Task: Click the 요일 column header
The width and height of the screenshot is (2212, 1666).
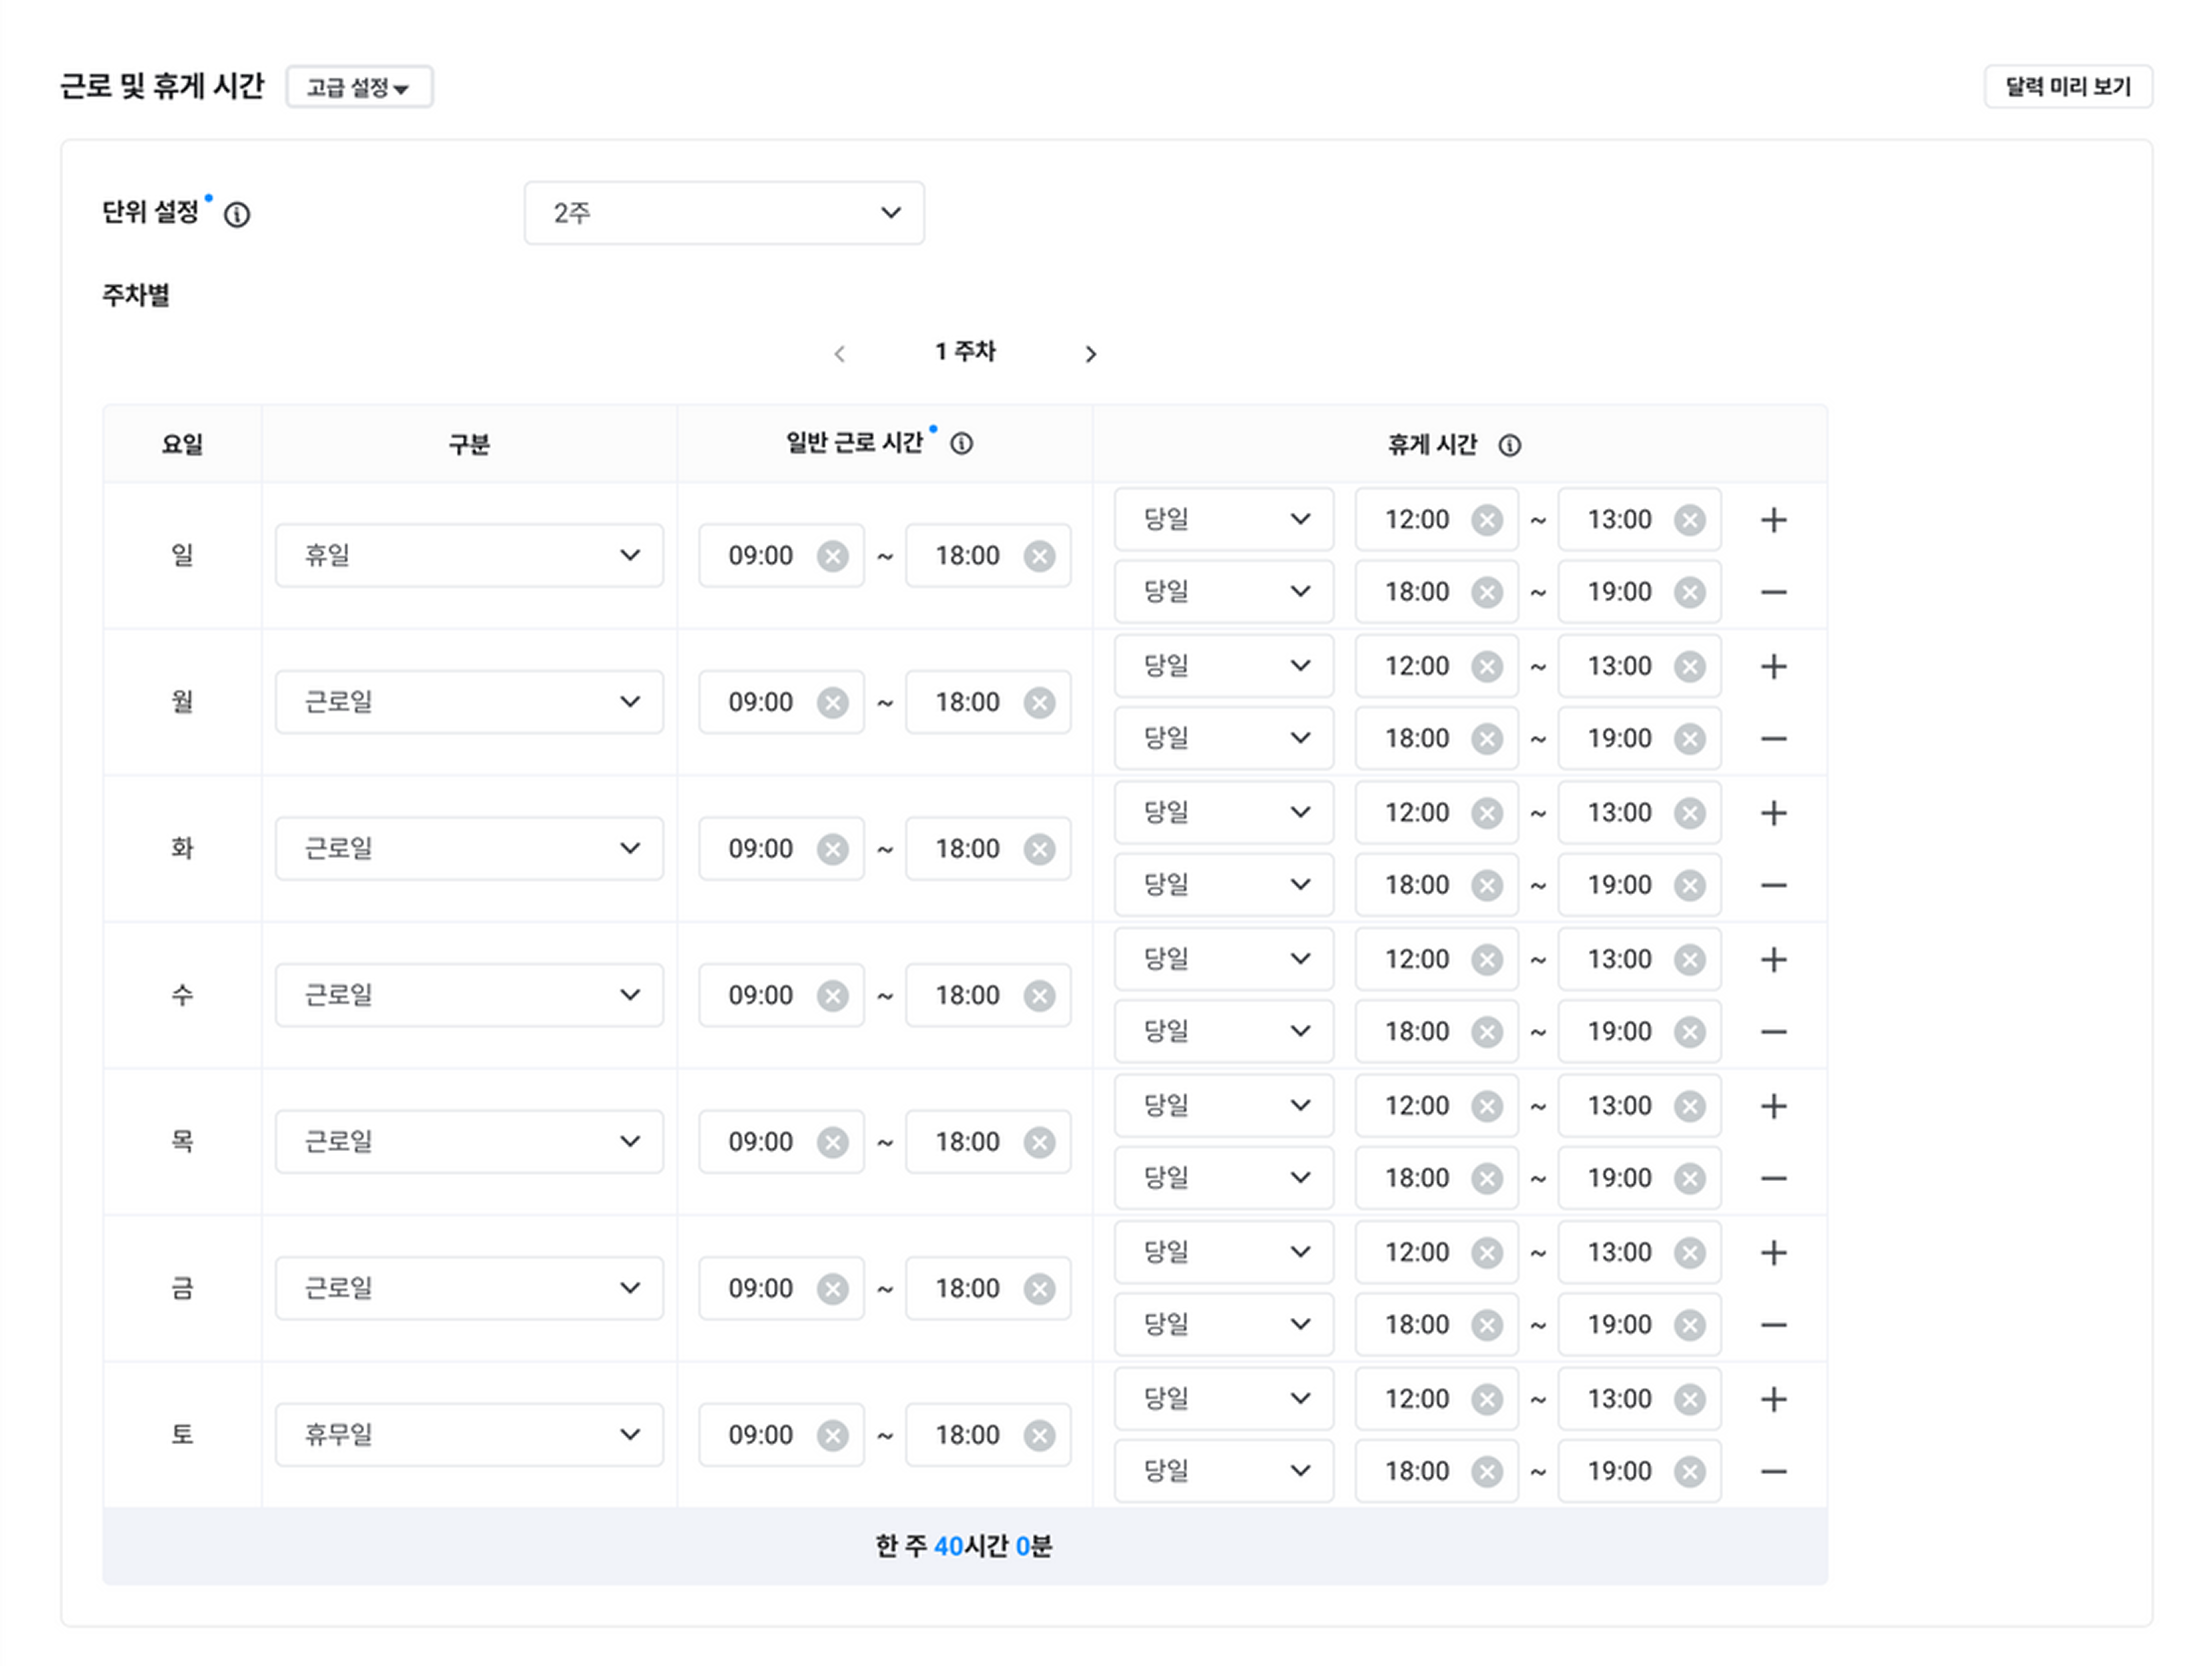Action: coord(182,444)
